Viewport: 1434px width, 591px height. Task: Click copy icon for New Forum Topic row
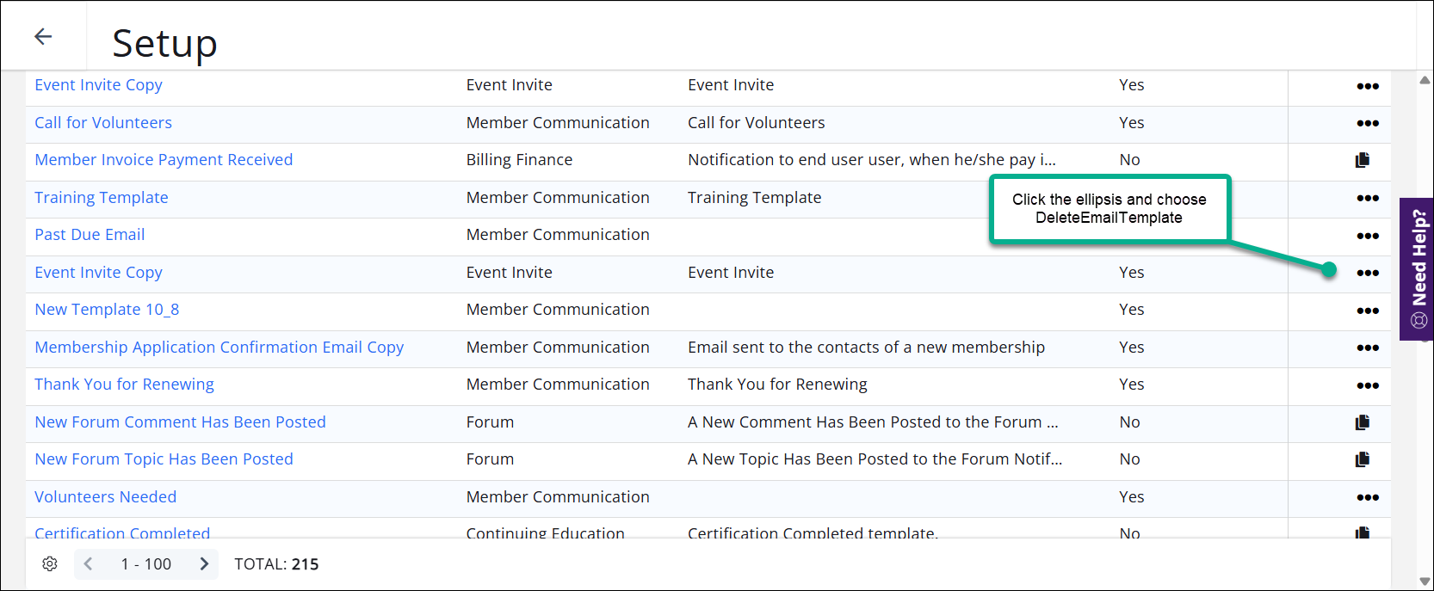coord(1363,459)
